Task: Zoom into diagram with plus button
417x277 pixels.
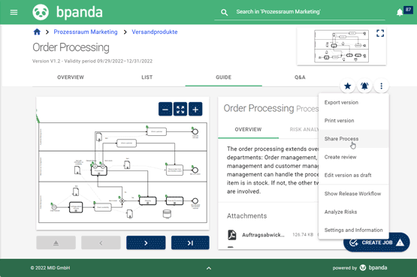Action: click(195, 109)
